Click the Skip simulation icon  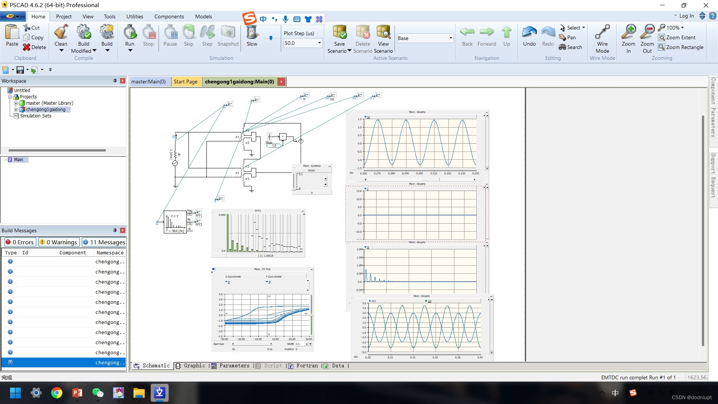tap(188, 32)
